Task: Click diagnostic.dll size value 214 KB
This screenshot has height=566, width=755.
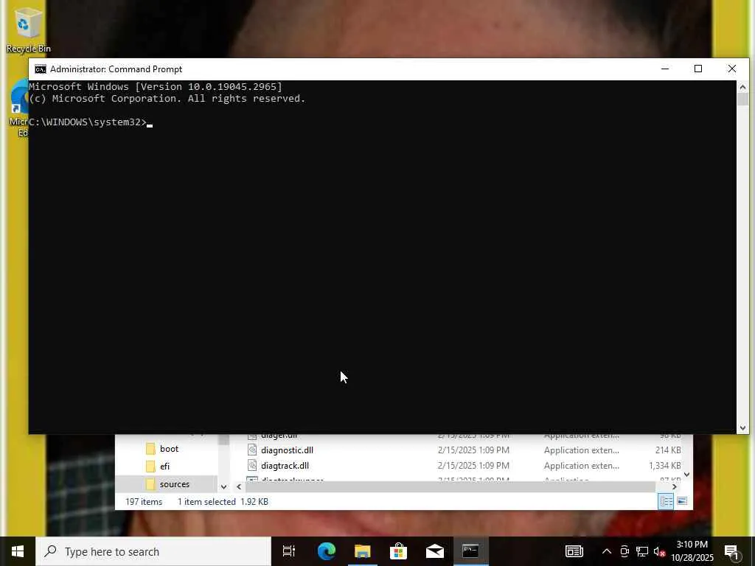Action: (668, 450)
